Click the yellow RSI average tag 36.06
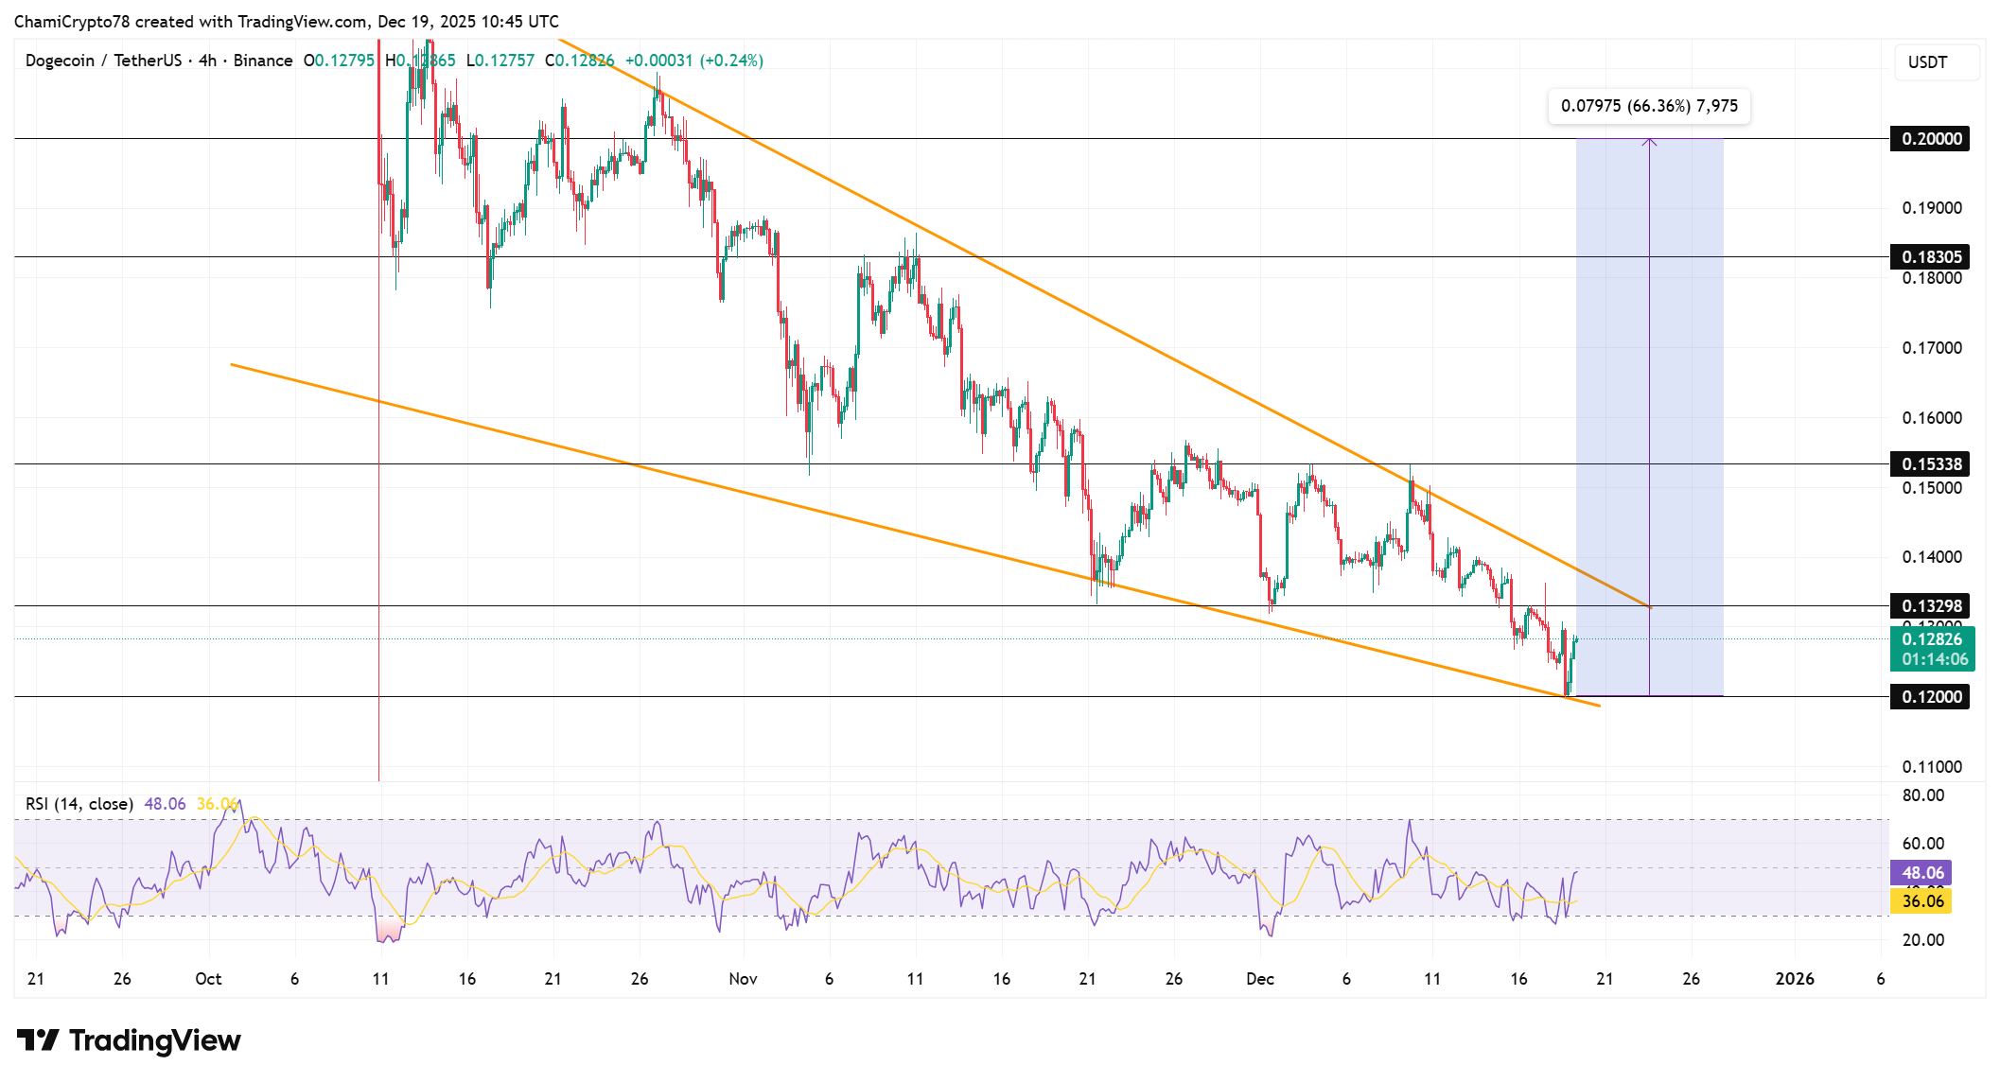2000x1083 pixels. coord(1921,901)
